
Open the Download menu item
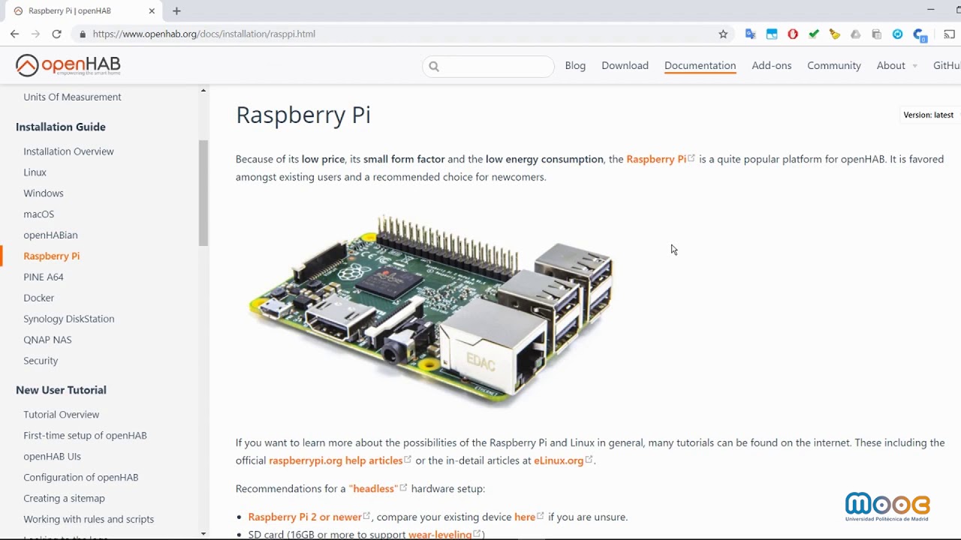(625, 65)
